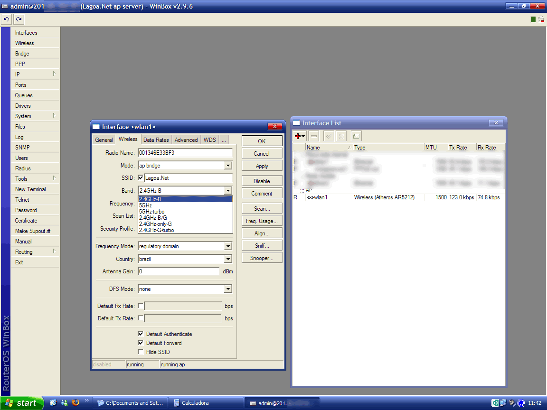The image size is (547, 410).
Task: Click the Comment button in wlan1 dialog
Action: click(262, 194)
